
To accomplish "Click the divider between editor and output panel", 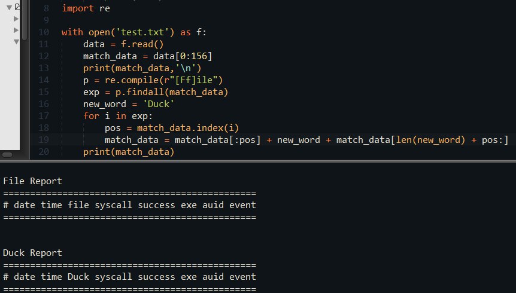I will (x=258, y=161).
